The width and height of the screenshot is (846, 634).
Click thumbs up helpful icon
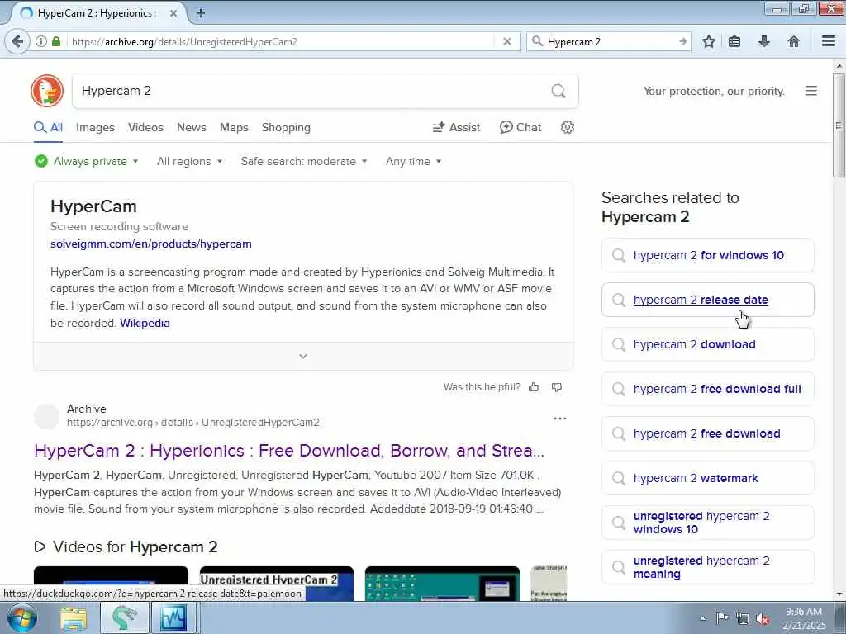pyautogui.click(x=534, y=387)
